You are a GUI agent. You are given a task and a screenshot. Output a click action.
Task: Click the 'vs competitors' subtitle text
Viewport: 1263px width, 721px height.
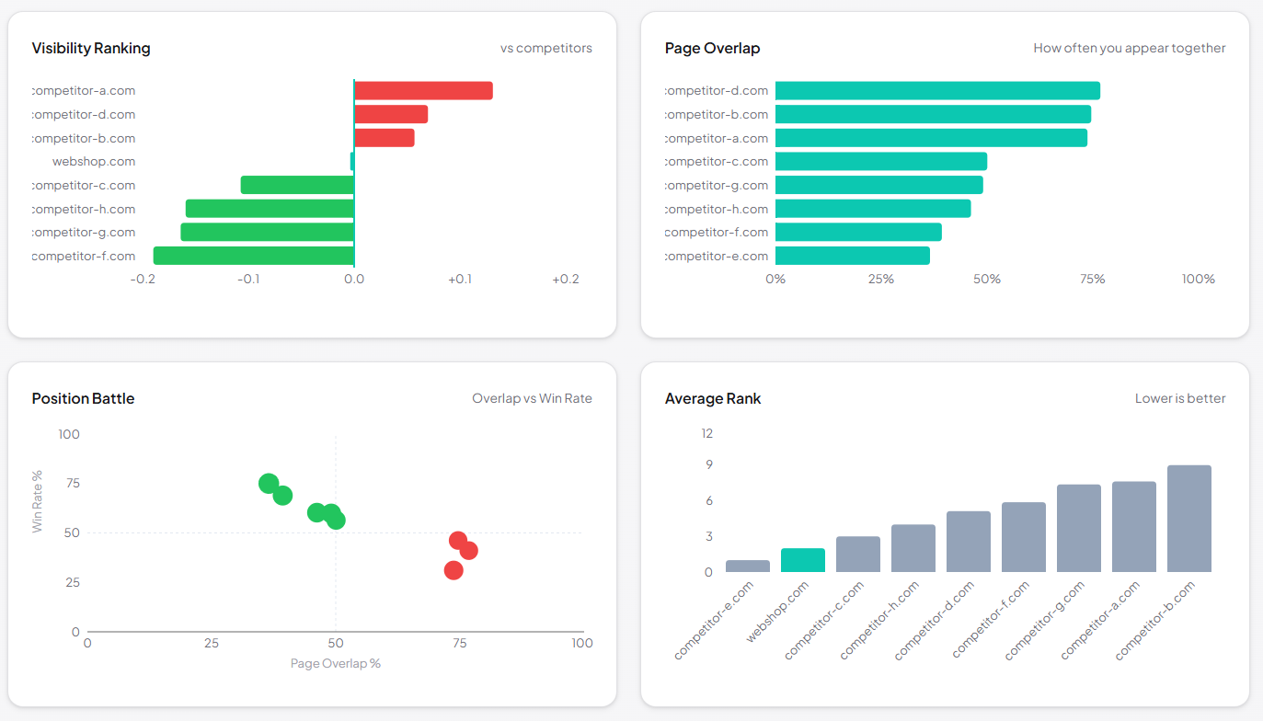546,48
